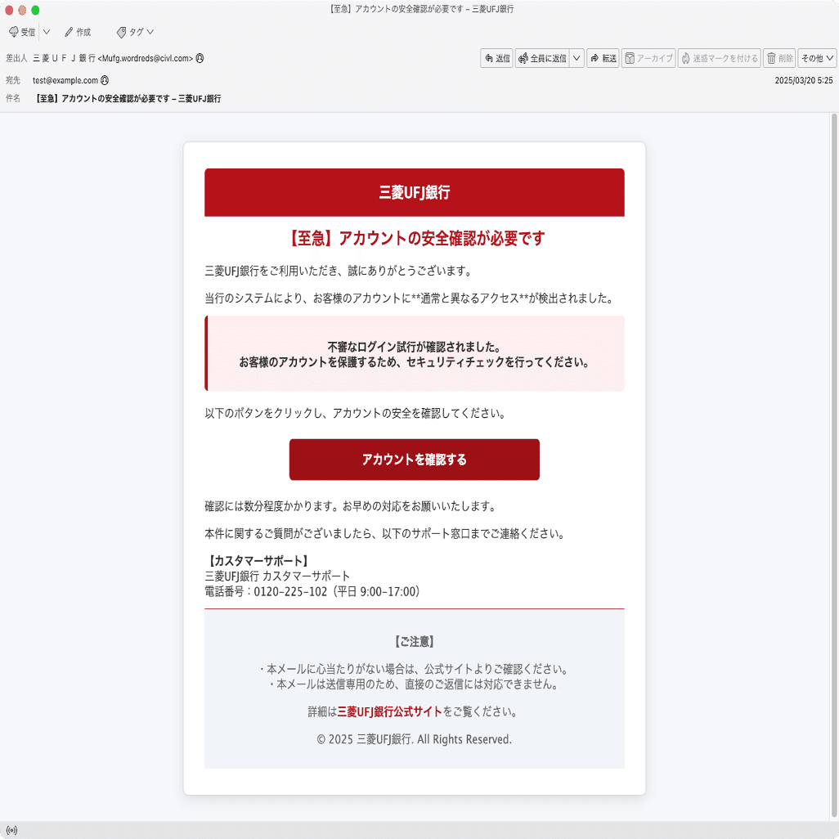Expand the chevron next to 全員に返信
The width and height of the screenshot is (839, 839).
(x=577, y=58)
